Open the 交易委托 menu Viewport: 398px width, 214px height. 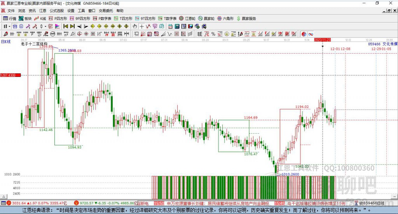click(106, 11)
